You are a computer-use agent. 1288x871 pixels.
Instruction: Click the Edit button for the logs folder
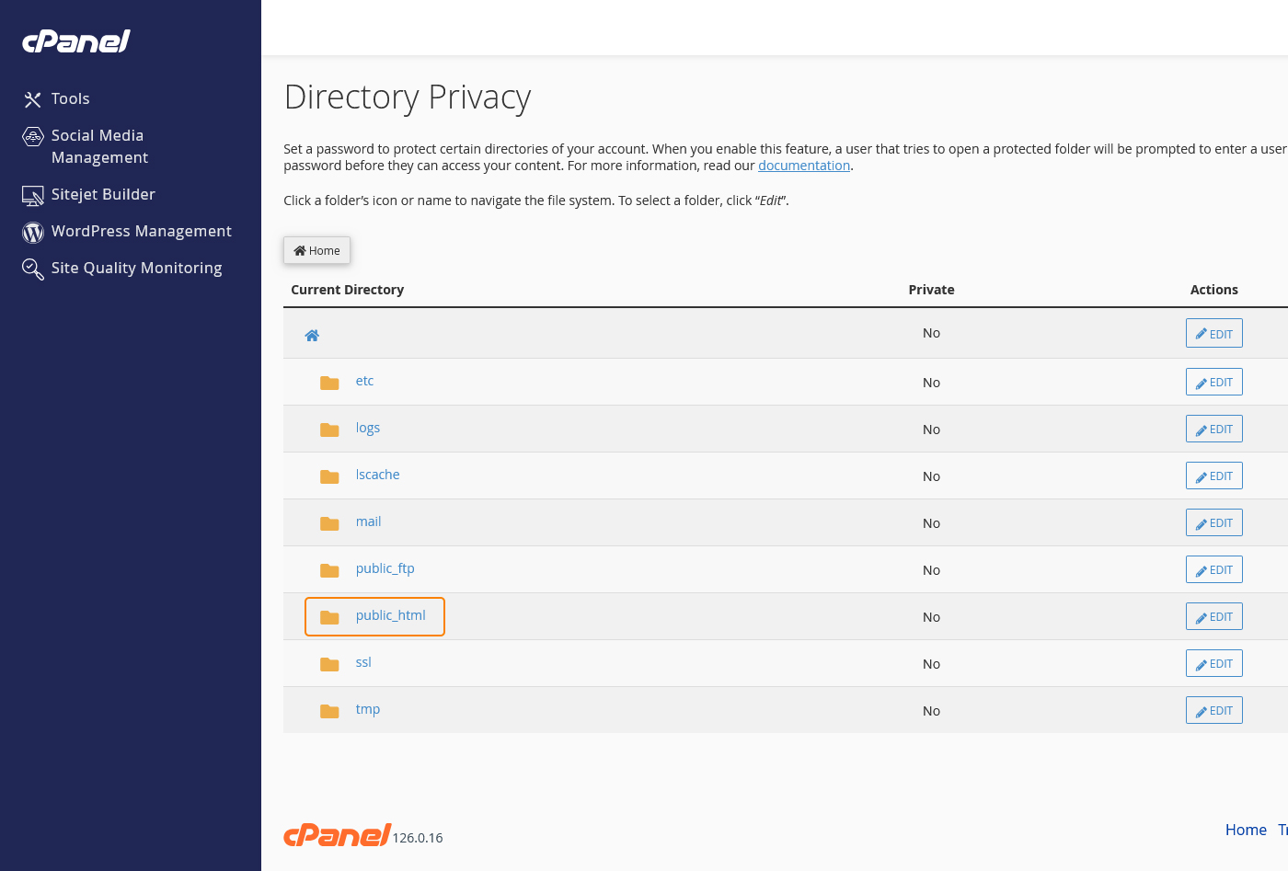pyautogui.click(x=1213, y=428)
